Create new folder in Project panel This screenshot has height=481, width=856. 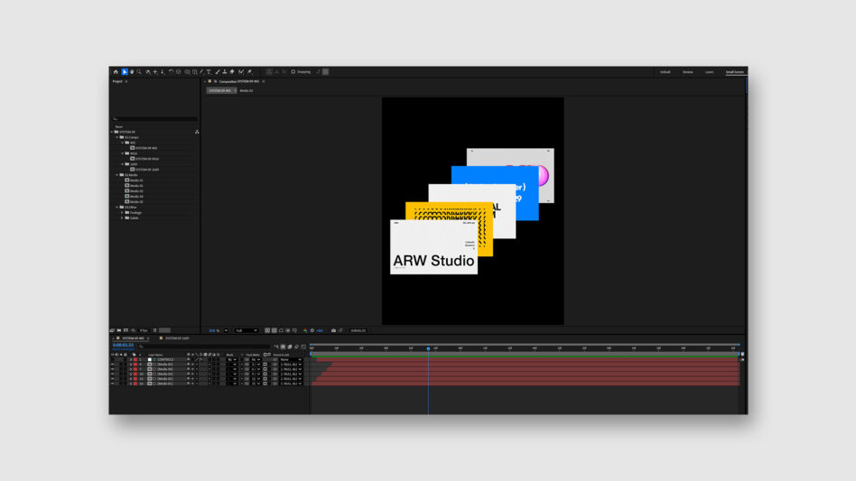tap(119, 330)
